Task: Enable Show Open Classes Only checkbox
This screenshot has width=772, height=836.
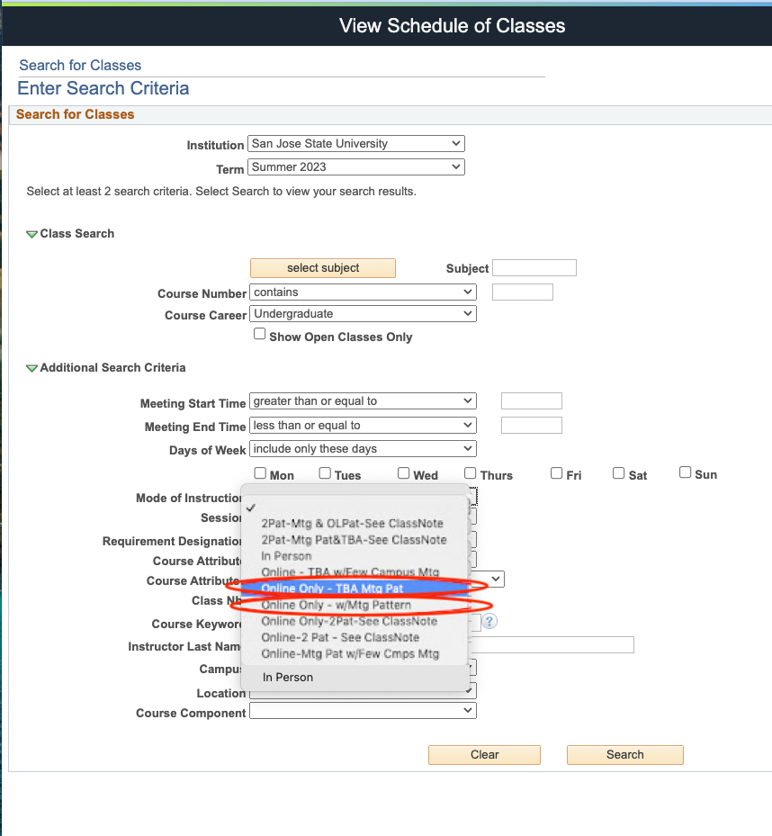Action: (260, 335)
